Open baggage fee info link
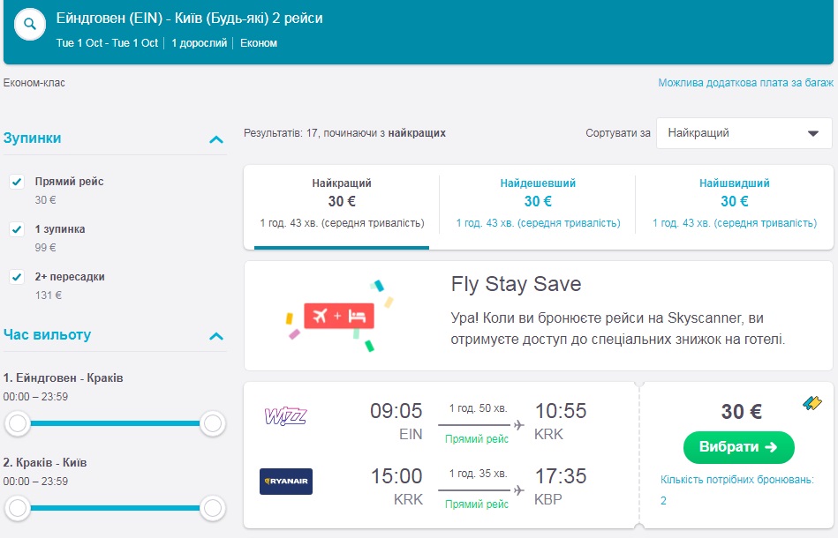838x538 pixels. tap(744, 83)
